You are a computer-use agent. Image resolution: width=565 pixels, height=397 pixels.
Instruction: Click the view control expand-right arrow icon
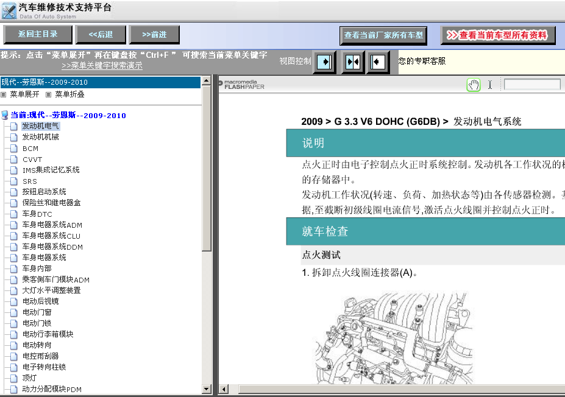pyautogui.click(x=324, y=62)
